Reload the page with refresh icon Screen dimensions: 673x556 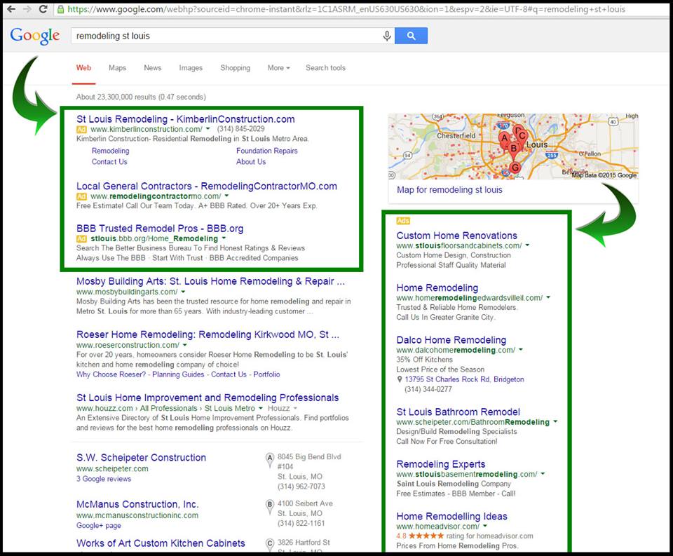click(43, 9)
